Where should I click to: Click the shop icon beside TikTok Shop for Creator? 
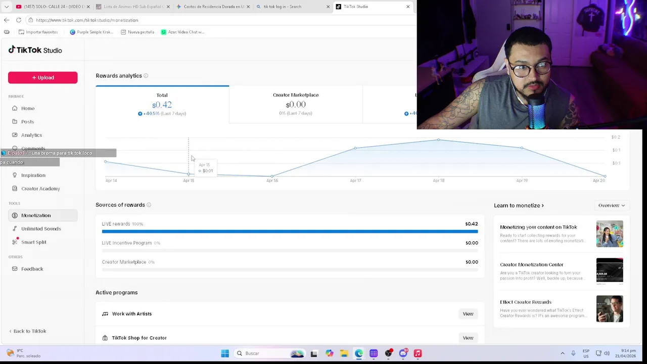(105, 338)
